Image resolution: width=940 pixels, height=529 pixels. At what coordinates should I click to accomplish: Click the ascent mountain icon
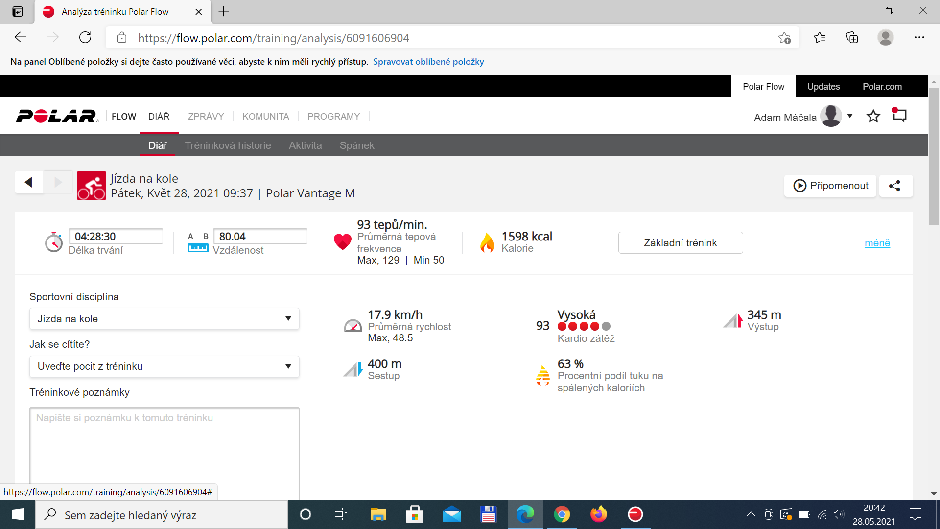click(733, 321)
